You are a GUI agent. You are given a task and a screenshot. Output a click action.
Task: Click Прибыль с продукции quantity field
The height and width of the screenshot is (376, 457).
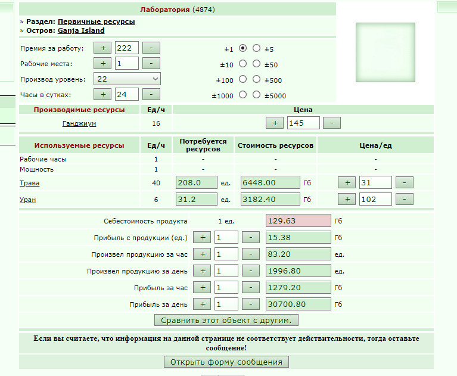point(226,237)
